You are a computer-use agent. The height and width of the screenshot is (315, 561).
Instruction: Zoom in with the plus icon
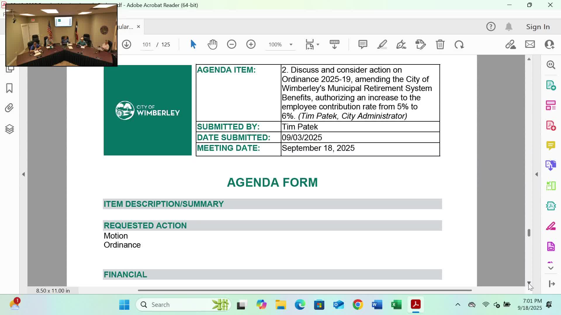click(x=251, y=44)
